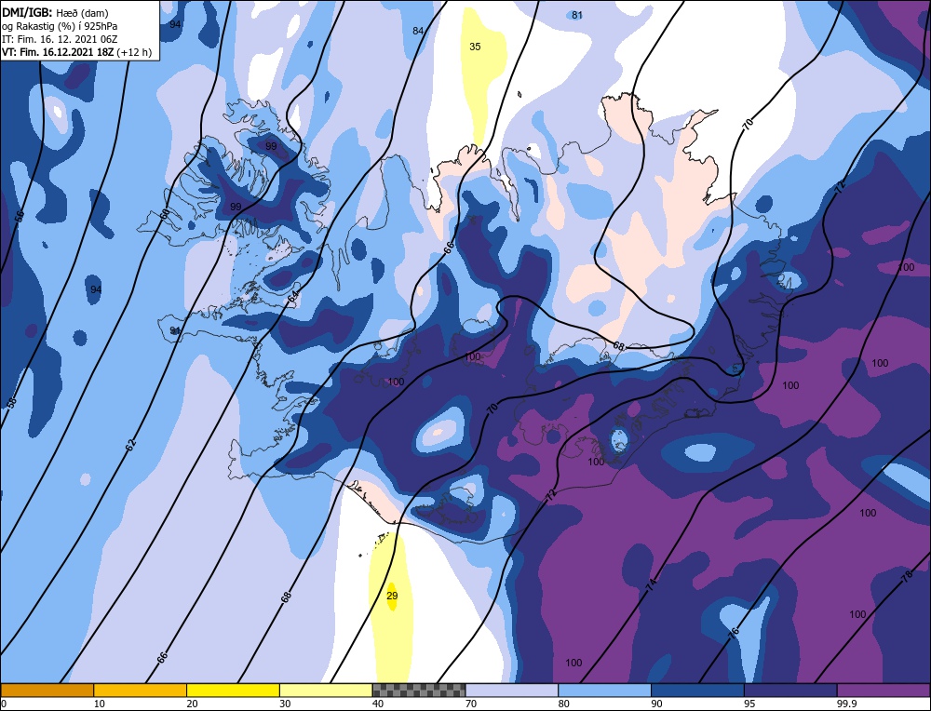Click the legend tick label '99.9'
Image resolution: width=931 pixels, height=711 pixels.
tap(846, 704)
